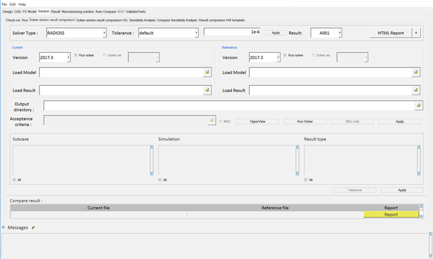Check All under the Subcase list
The height and width of the screenshot is (259, 433).
[x=14, y=180]
